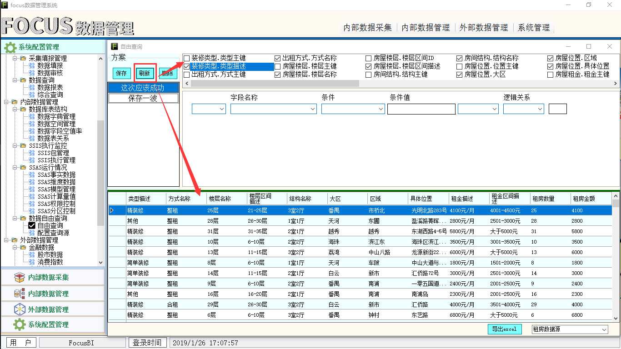Click the icon beside 综合查询 tree node
Viewport: 621px width, 349px height.
click(x=32, y=95)
